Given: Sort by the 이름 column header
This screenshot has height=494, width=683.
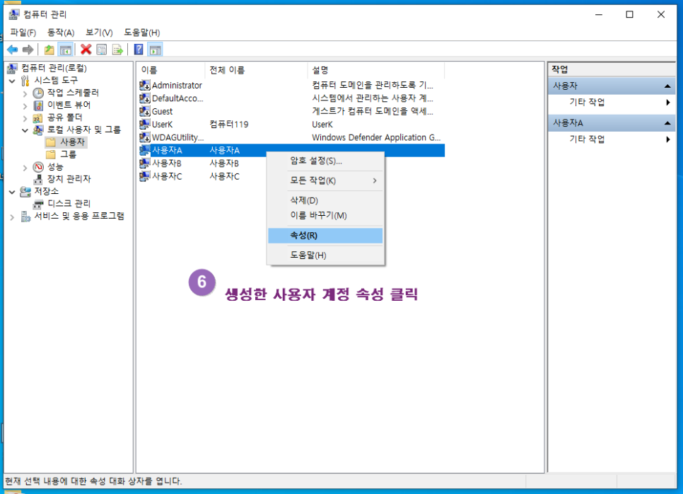Looking at the screenshot, I should (x=170, y=70).
